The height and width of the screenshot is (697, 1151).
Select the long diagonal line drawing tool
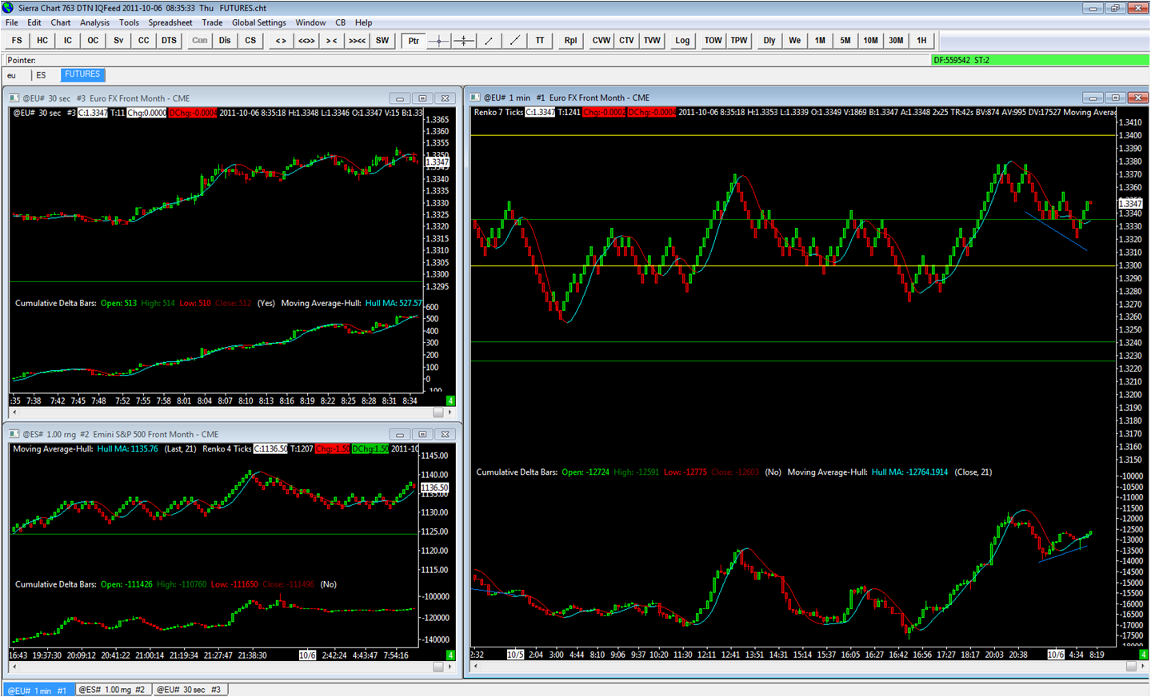coord(514,41)
